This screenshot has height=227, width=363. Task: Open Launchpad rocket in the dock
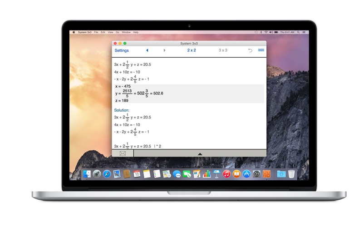click(x=97, y=174)
